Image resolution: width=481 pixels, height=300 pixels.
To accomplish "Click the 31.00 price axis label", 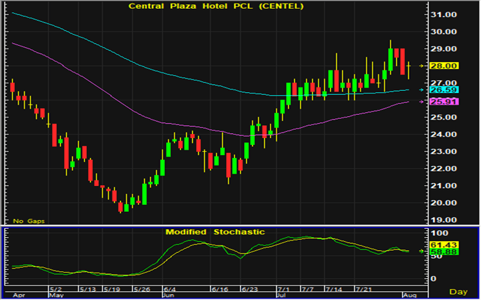I will pos(445,14).
